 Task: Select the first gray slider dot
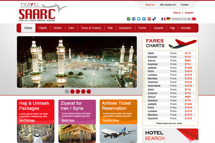coord(67,92)
